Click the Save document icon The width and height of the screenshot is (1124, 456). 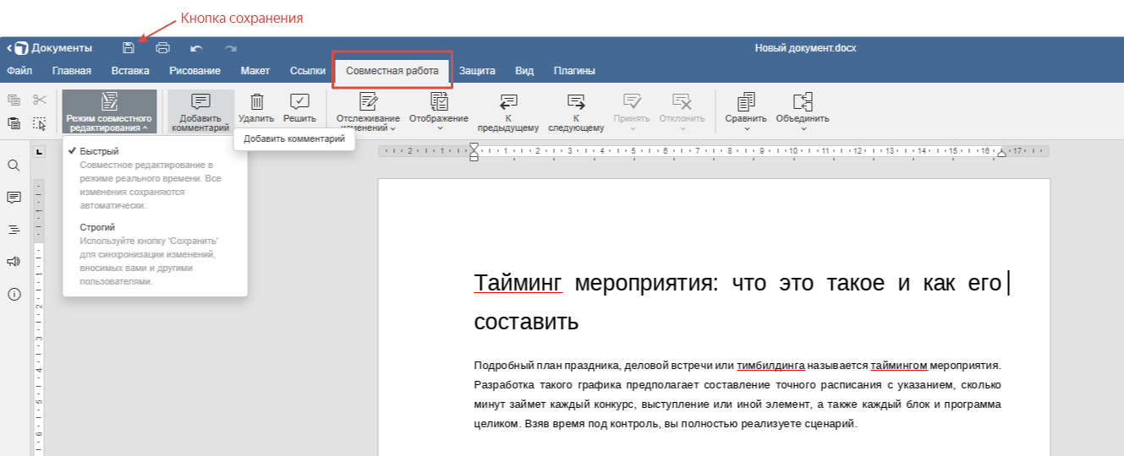(128, 48)
